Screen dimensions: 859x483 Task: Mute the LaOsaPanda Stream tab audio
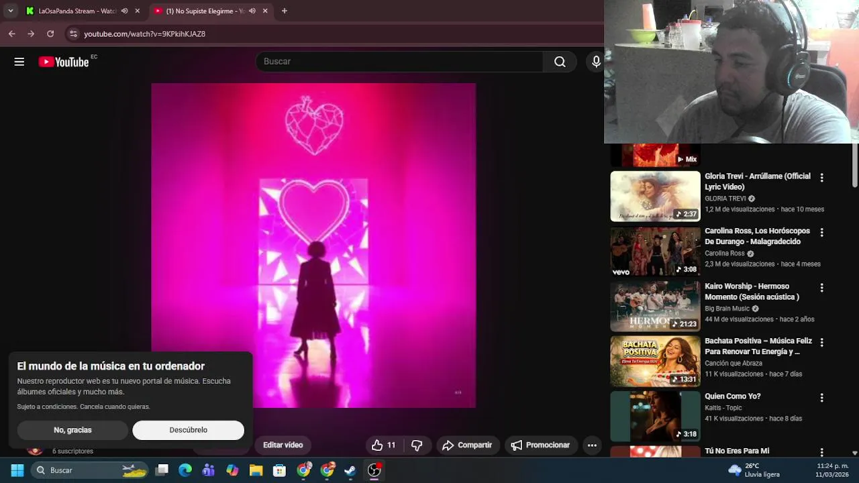(x=124, y=11)
